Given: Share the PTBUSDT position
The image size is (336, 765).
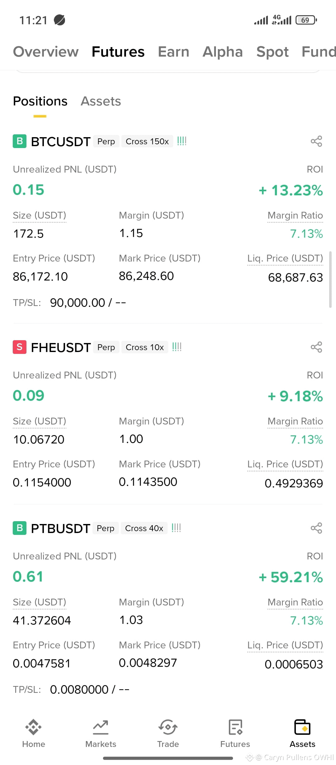Looking at the screenshot, I should pyautogui.click(x=316, y=528).
